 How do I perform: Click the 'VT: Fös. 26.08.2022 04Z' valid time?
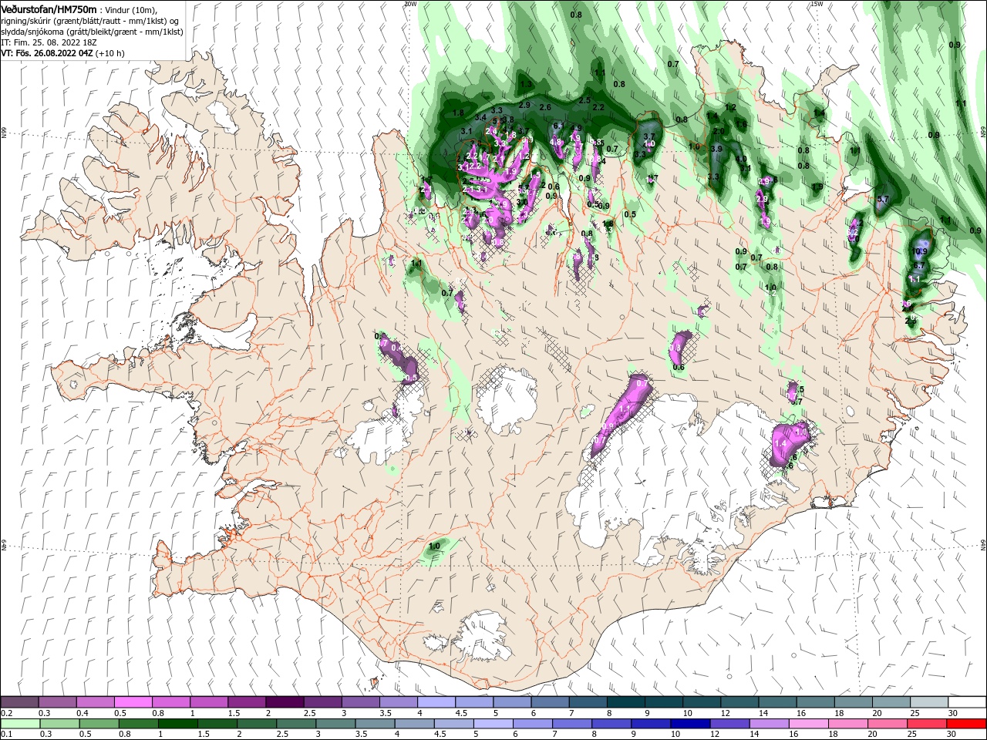pos(48,53)
